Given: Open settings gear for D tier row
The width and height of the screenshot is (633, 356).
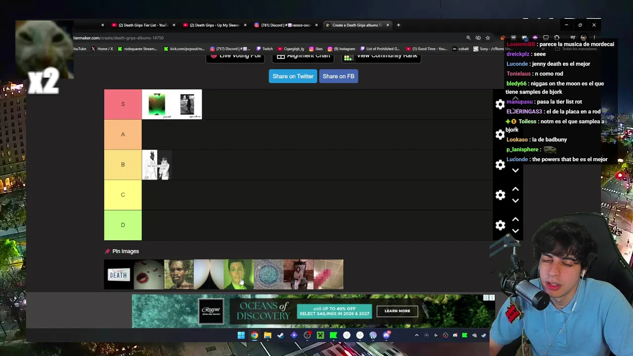Looking at the screenshot, I should click(x=500, y=225).
